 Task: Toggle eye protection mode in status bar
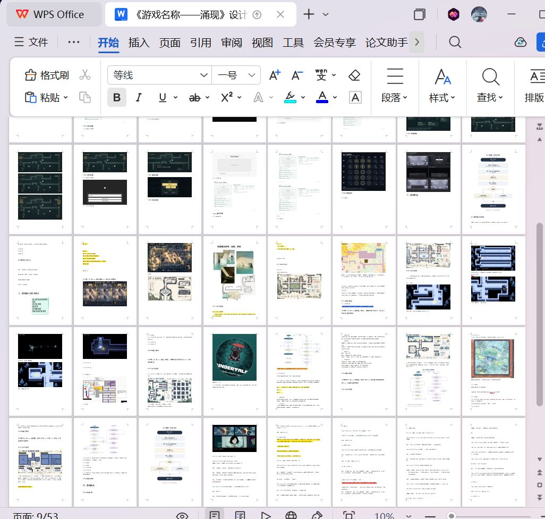(182, 515)
